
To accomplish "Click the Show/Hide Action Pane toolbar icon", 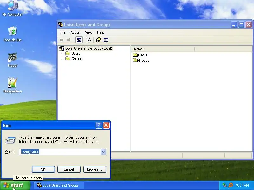I will pyautogui.click(x=106, y=40).
